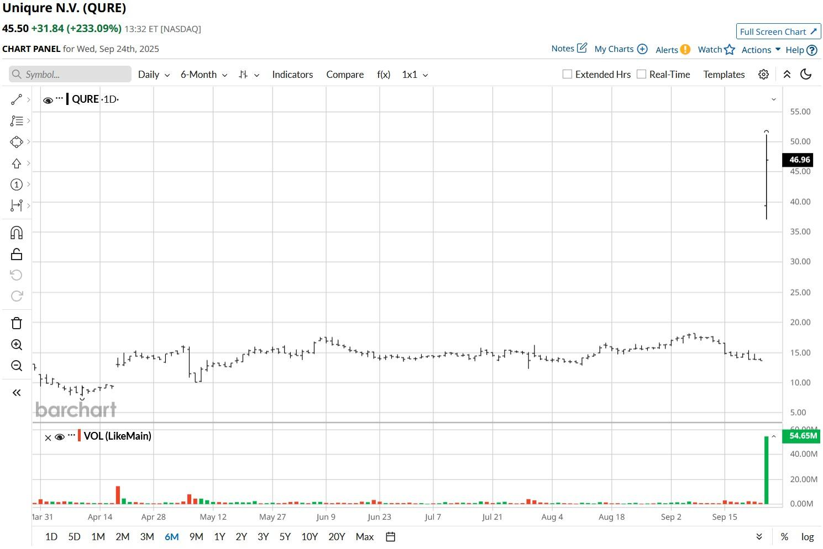Remove the VOL indicator pane
This screenshot has height=549, width=823.
click(48, 437)
